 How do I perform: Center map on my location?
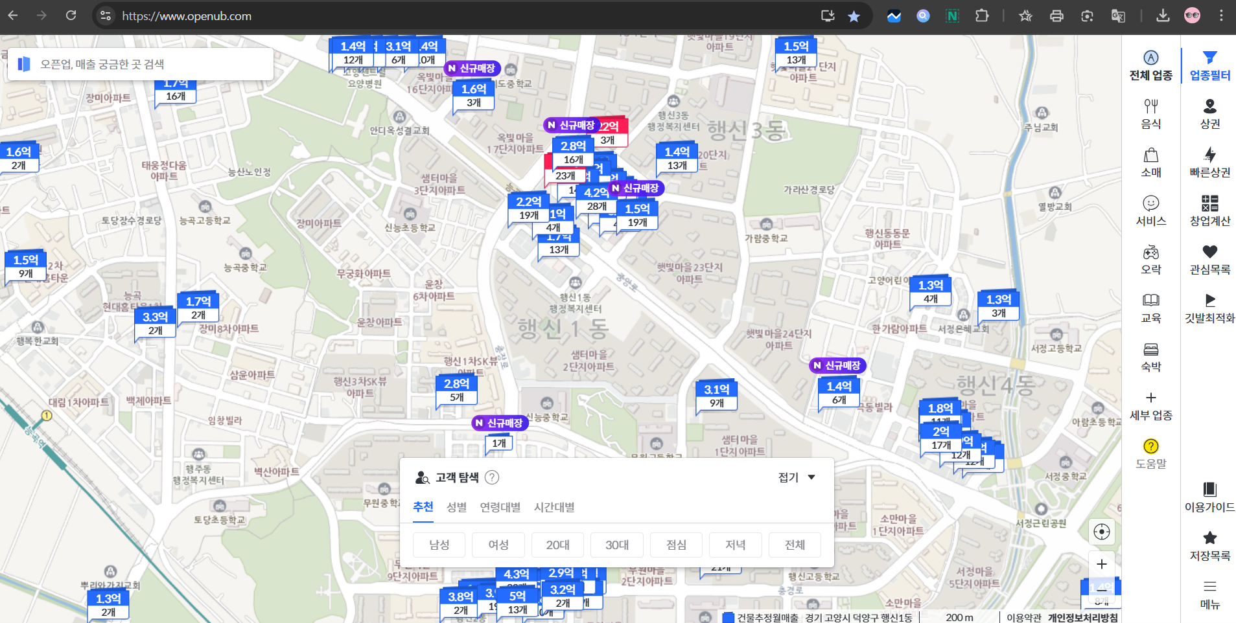point(1101,532)
